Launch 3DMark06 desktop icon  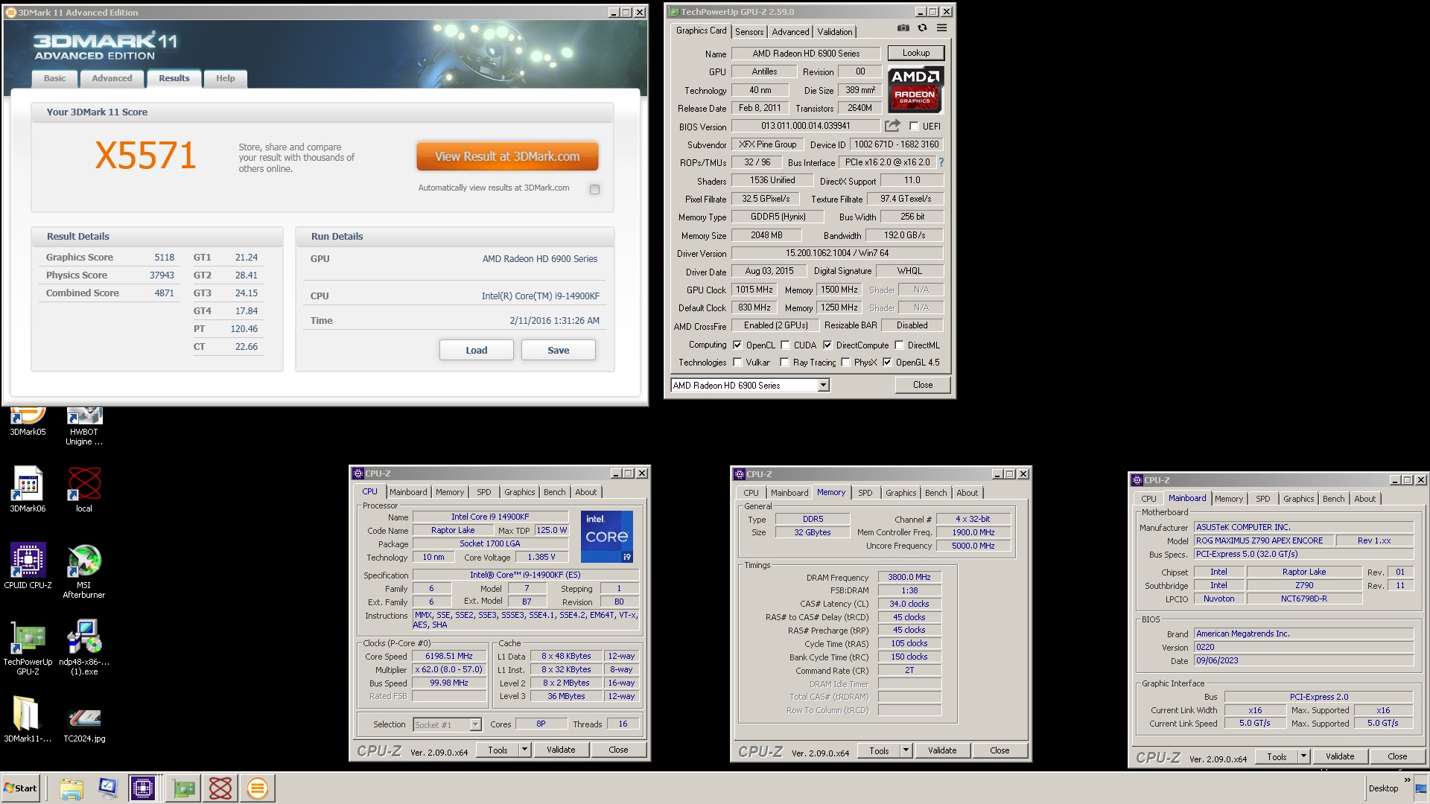28,489
